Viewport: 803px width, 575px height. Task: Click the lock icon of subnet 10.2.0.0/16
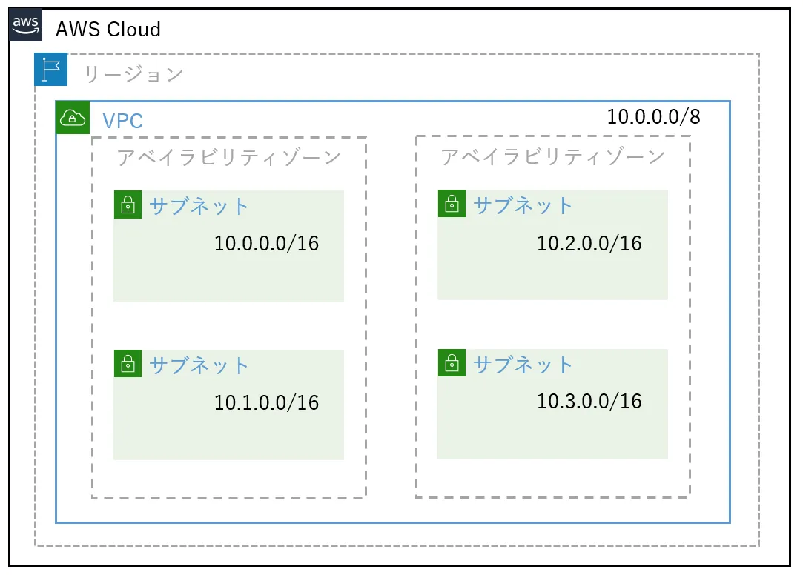(452, 204)
